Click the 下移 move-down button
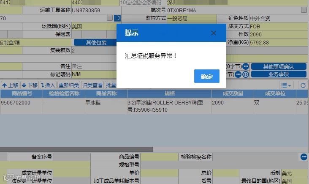 click(x=30, y=85)
